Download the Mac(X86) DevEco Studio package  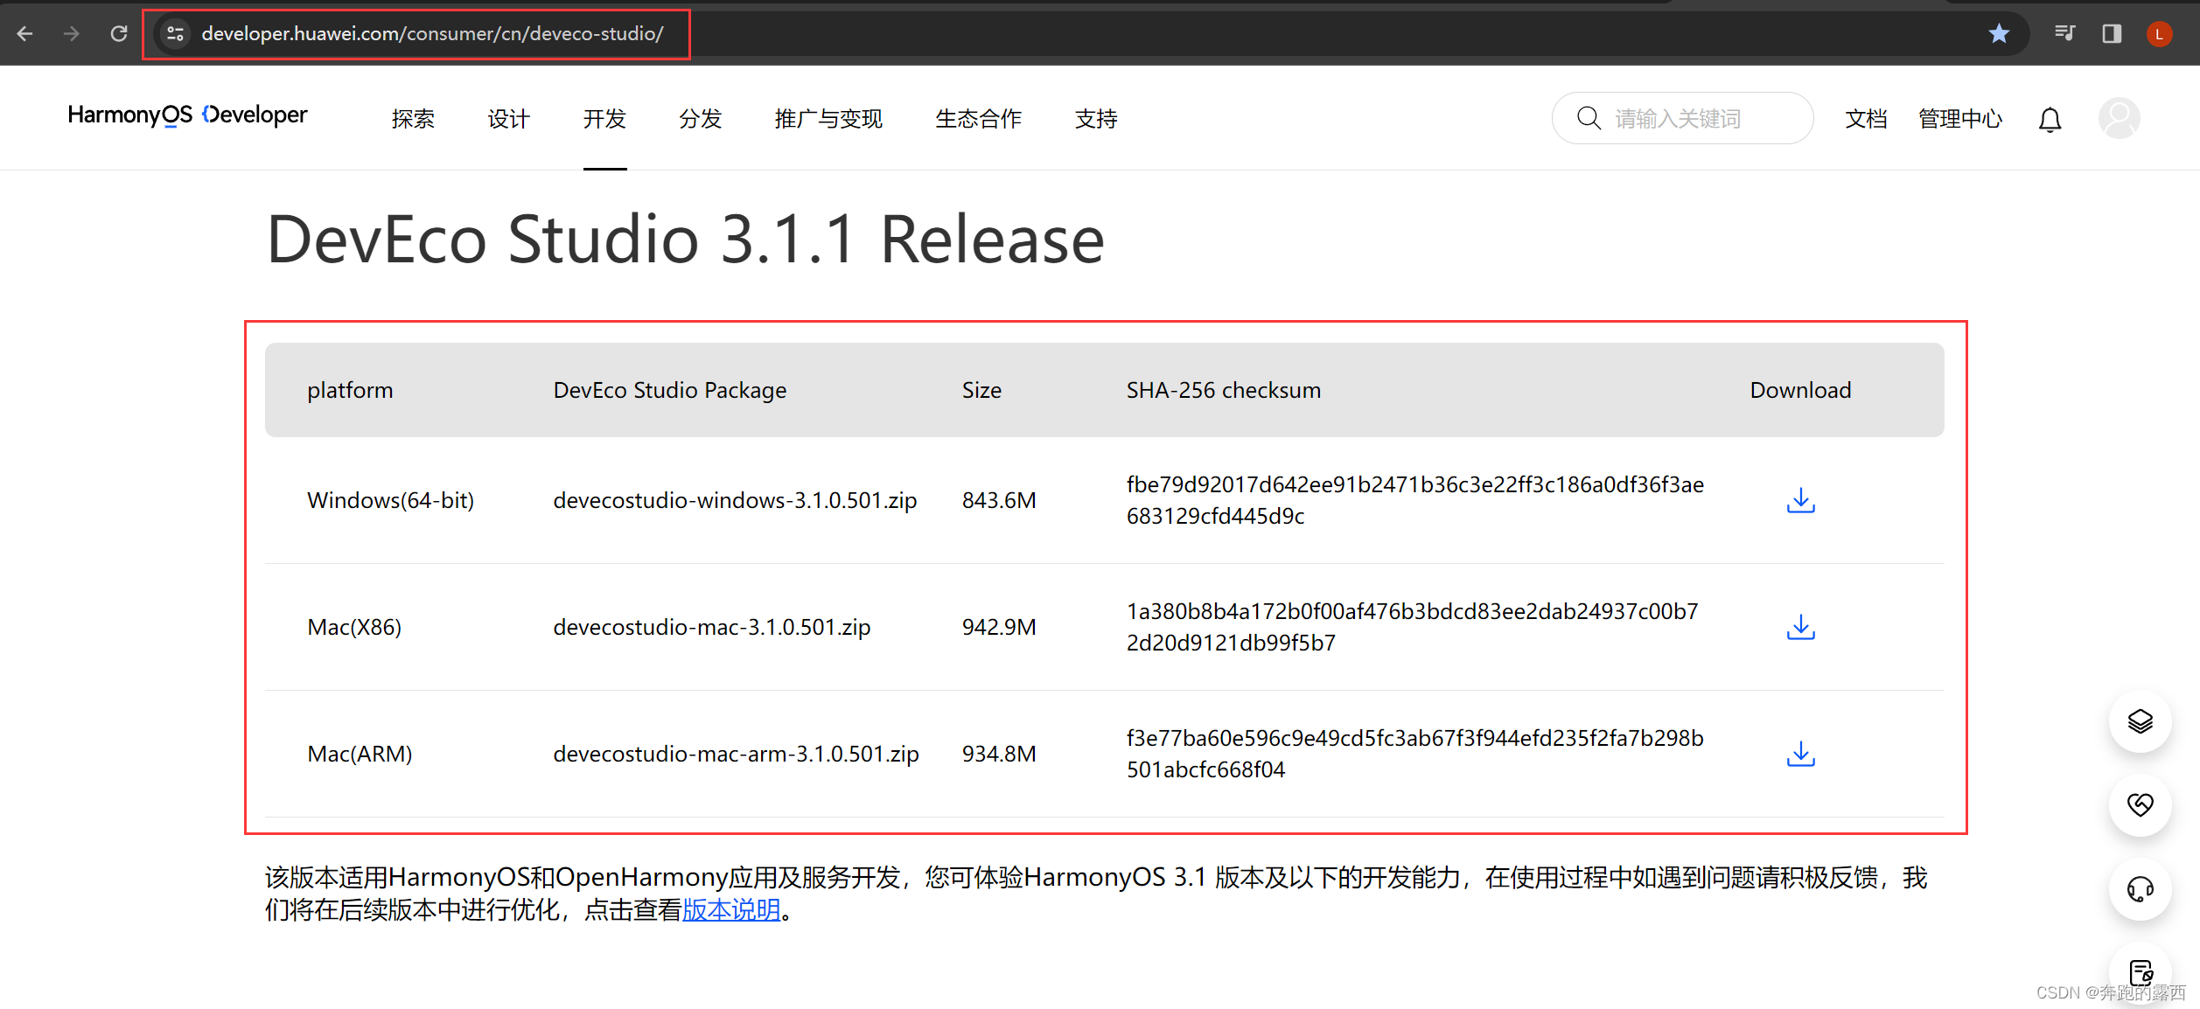(x=1800, y=627)
